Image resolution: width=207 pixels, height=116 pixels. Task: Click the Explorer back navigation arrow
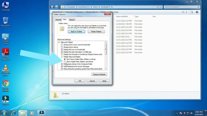(52, 7)
